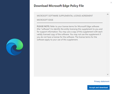Click the last line ending 'this supplement'
The height and width of the screenshot is (94, 114).
pyautogui.click(x=57, y=40)
